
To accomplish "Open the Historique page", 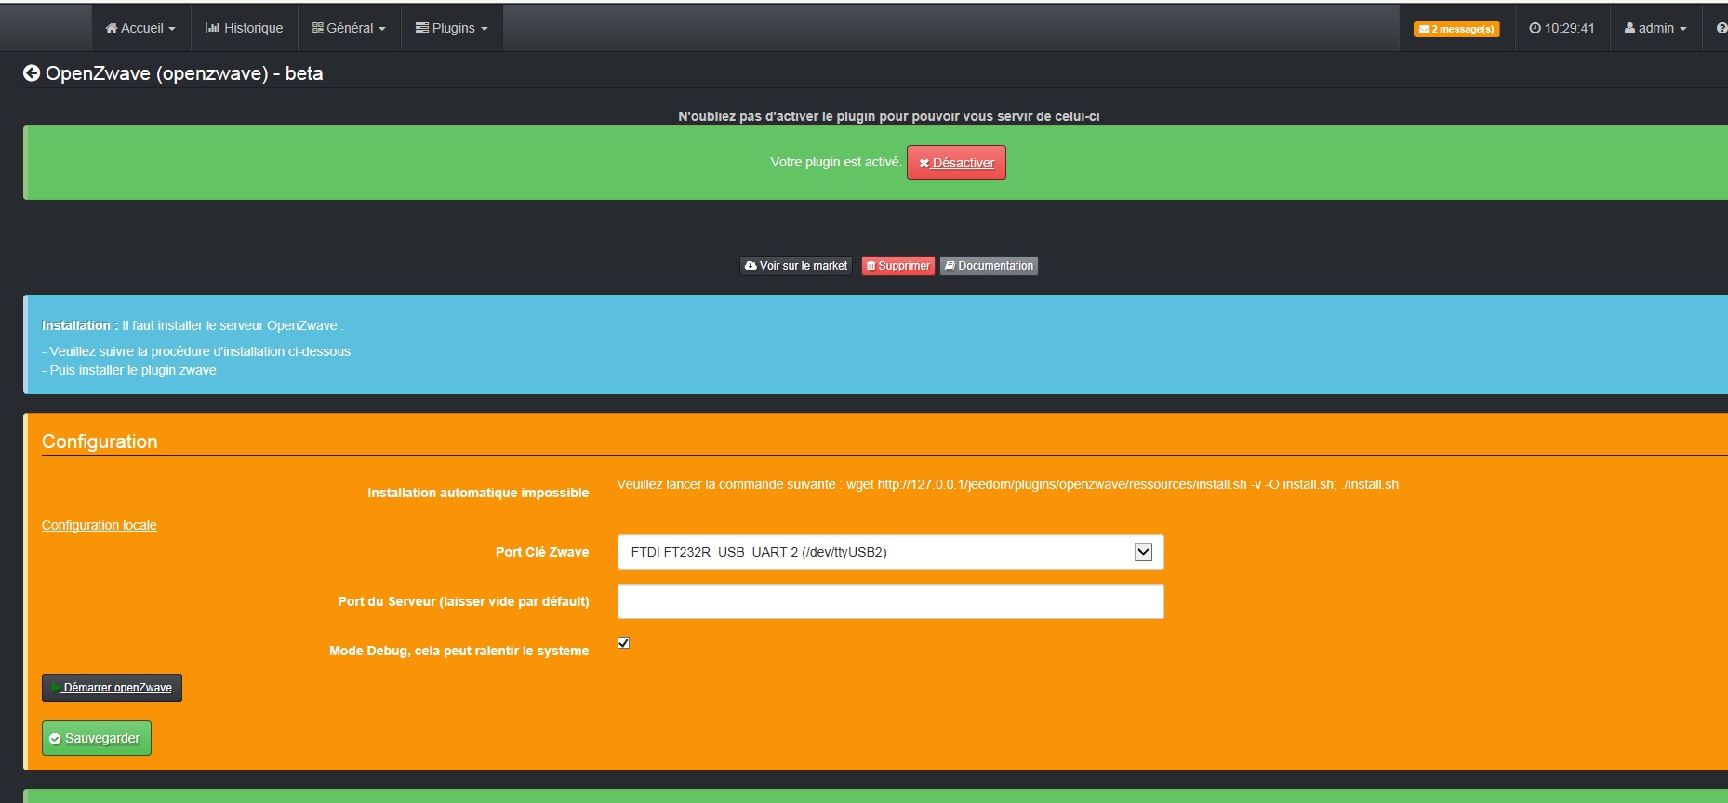I will click(244, 28).
